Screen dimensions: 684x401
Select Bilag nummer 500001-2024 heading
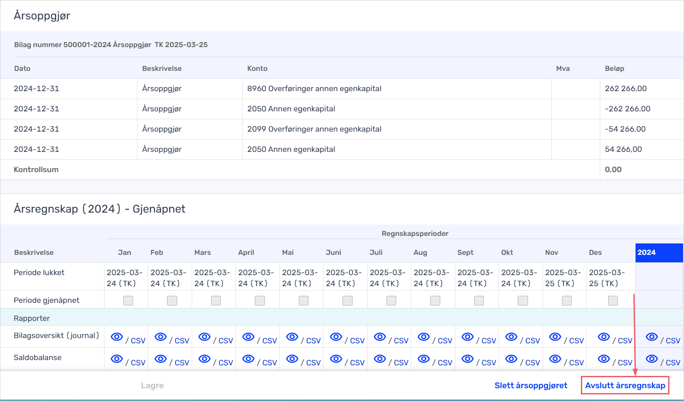(x=111, y=44)
